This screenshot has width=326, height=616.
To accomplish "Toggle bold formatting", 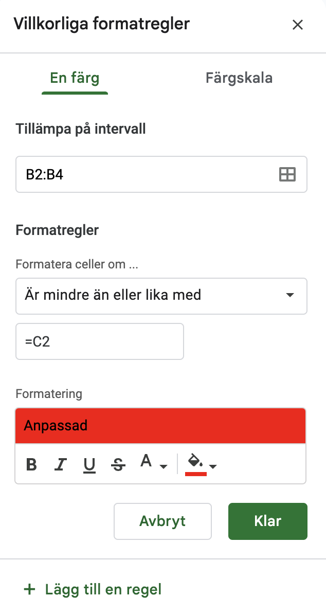I will pos(31,465).
